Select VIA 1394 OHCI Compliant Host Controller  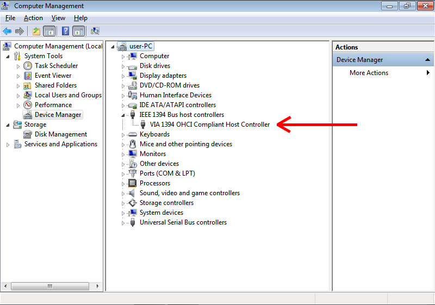210,125
